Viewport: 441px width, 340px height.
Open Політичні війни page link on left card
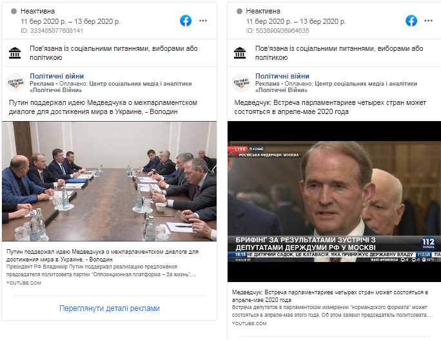57,76
